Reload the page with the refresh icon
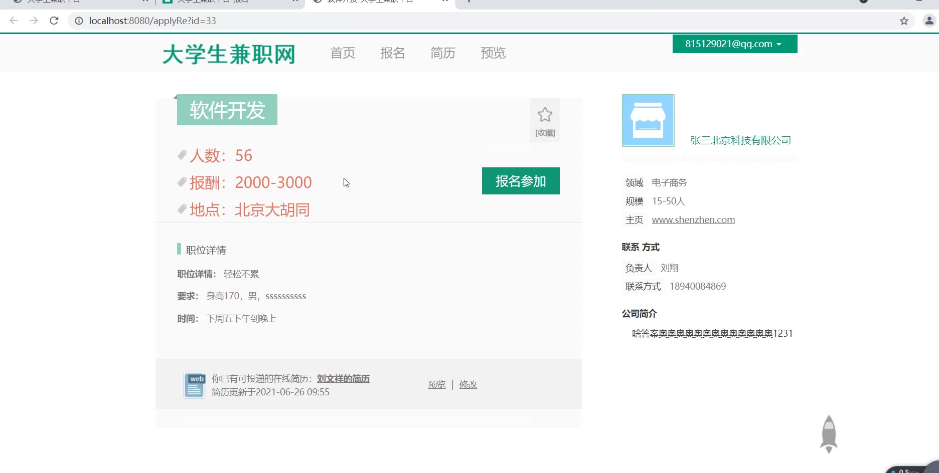The height and width of the screenshot is (473, 939). 54,21
